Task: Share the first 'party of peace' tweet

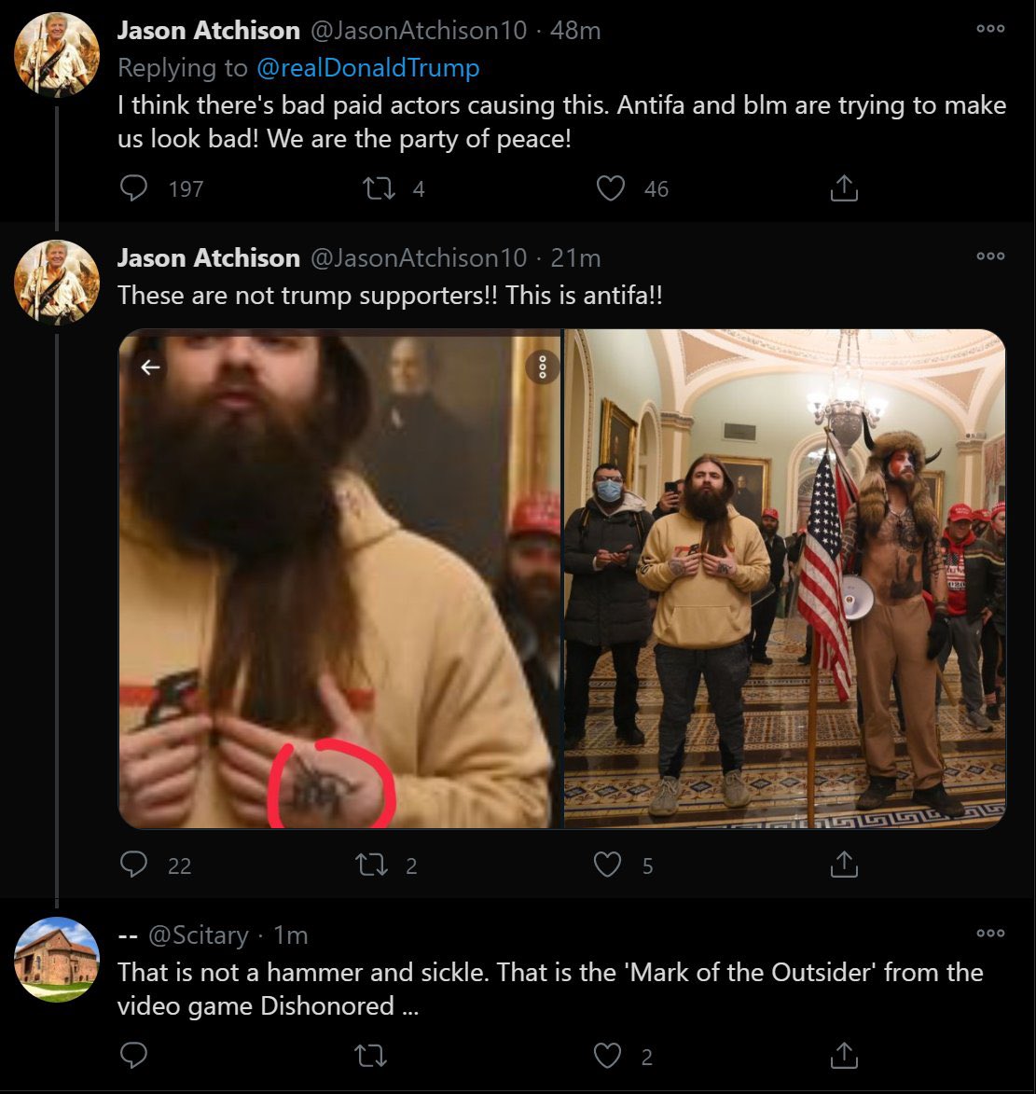Action: click(843, 189)
